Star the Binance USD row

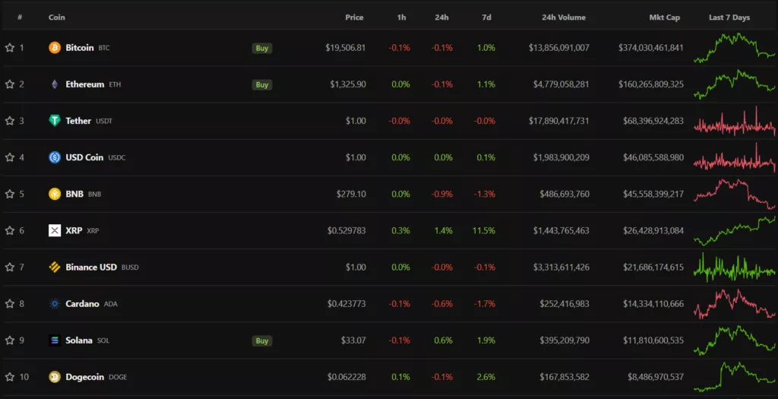tap(10, 268)
